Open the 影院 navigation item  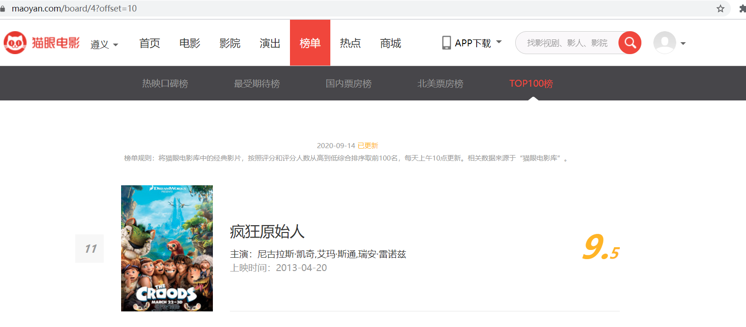click(230, 43)
